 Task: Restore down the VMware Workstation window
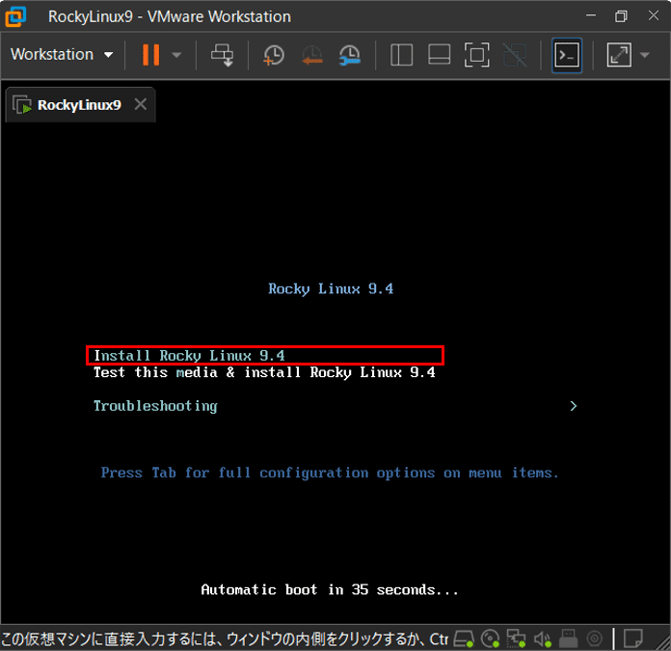coord(621,16)
